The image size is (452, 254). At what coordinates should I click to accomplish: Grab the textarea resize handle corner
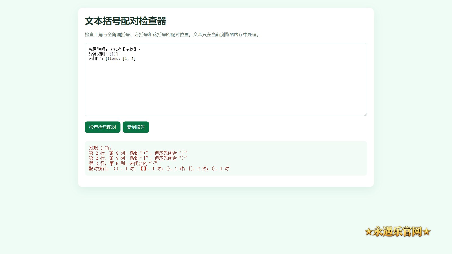point(365,114)
